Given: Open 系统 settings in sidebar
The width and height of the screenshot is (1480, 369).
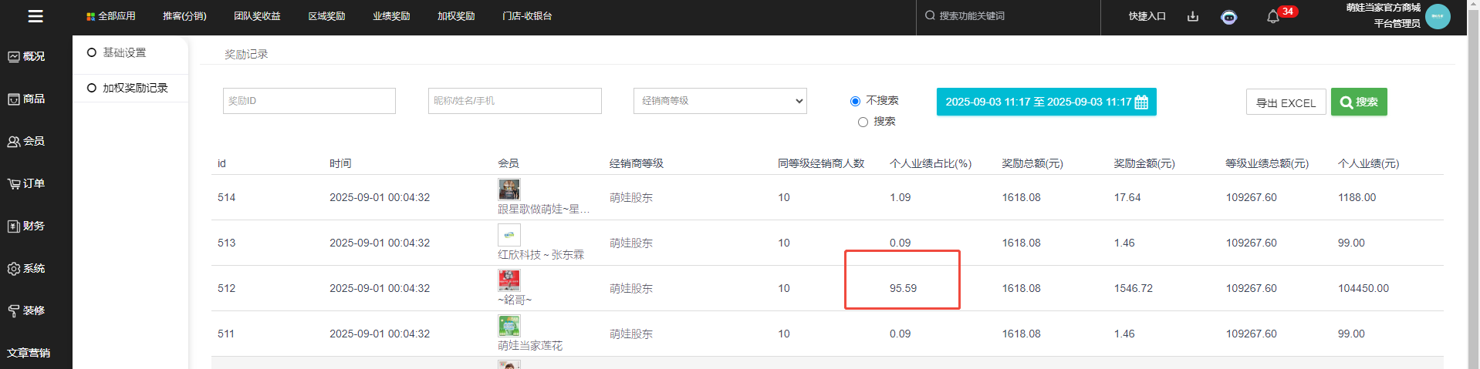Looking at the screenshot, I should (27, 268).
